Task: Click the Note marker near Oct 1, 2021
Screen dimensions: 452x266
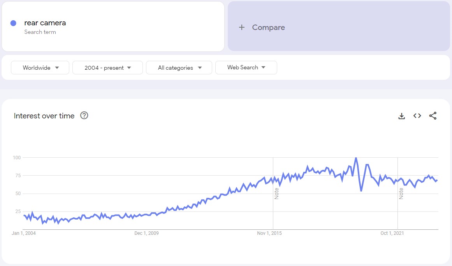Action: click(401, 194)
